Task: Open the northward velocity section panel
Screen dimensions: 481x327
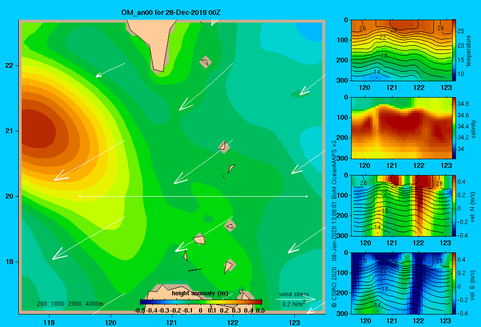Action: point(402,205)
